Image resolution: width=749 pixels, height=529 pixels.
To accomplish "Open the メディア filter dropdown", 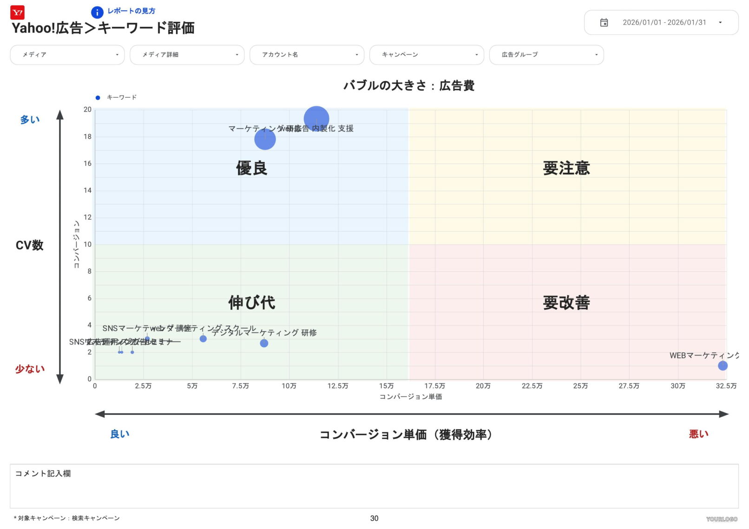I will click(67, 55).
